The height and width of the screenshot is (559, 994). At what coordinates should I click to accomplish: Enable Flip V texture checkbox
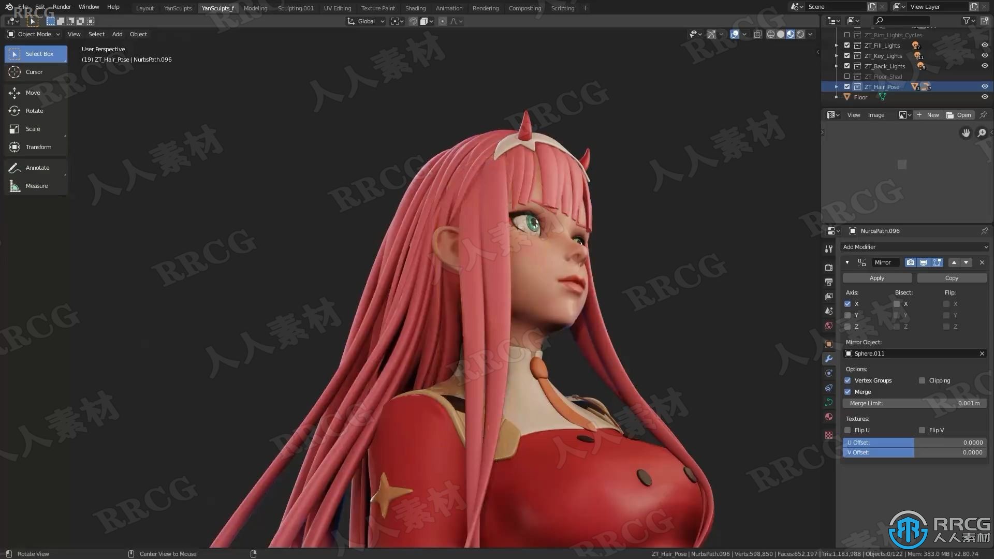click(922, 430)
